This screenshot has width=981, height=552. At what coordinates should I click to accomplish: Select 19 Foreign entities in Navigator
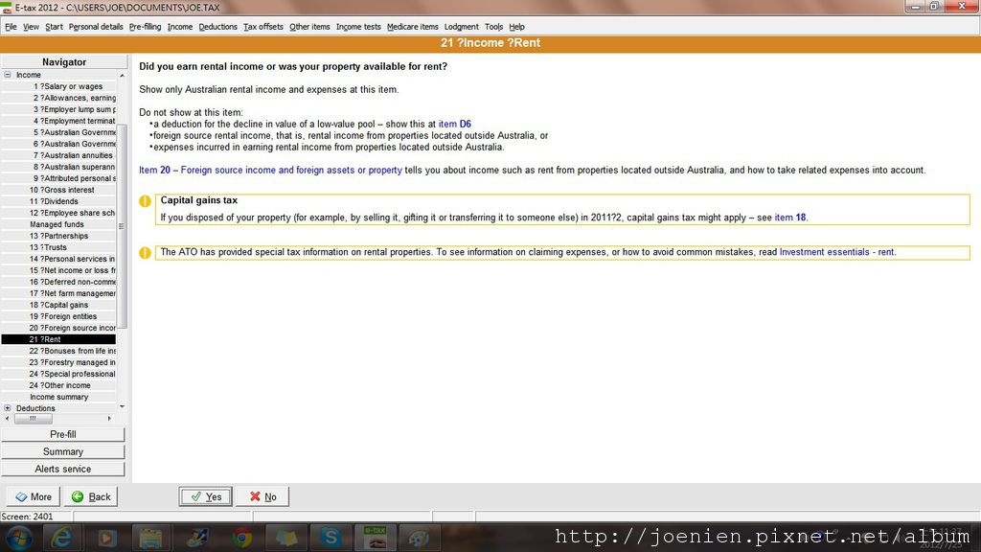63,316
